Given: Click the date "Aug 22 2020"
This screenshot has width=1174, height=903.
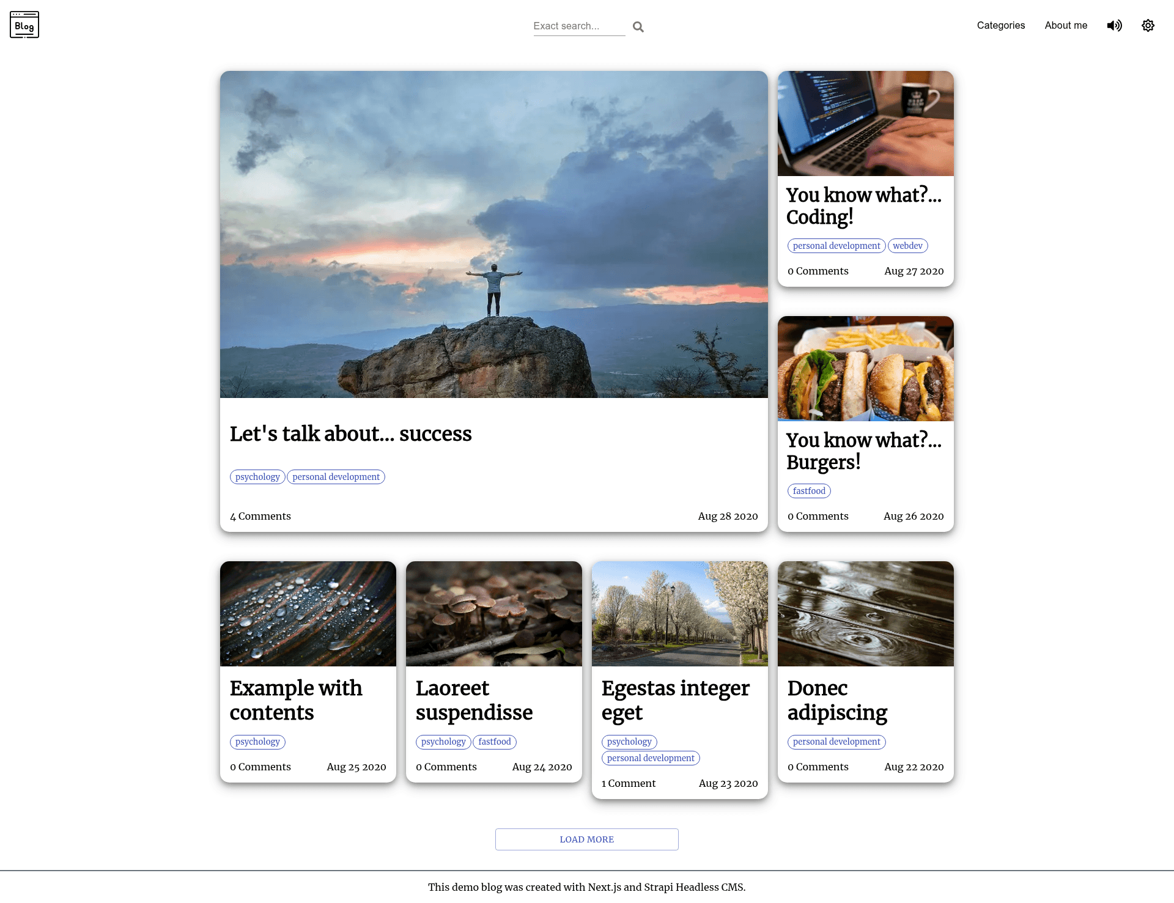Looking at the screenshot, I should point(914,767).
